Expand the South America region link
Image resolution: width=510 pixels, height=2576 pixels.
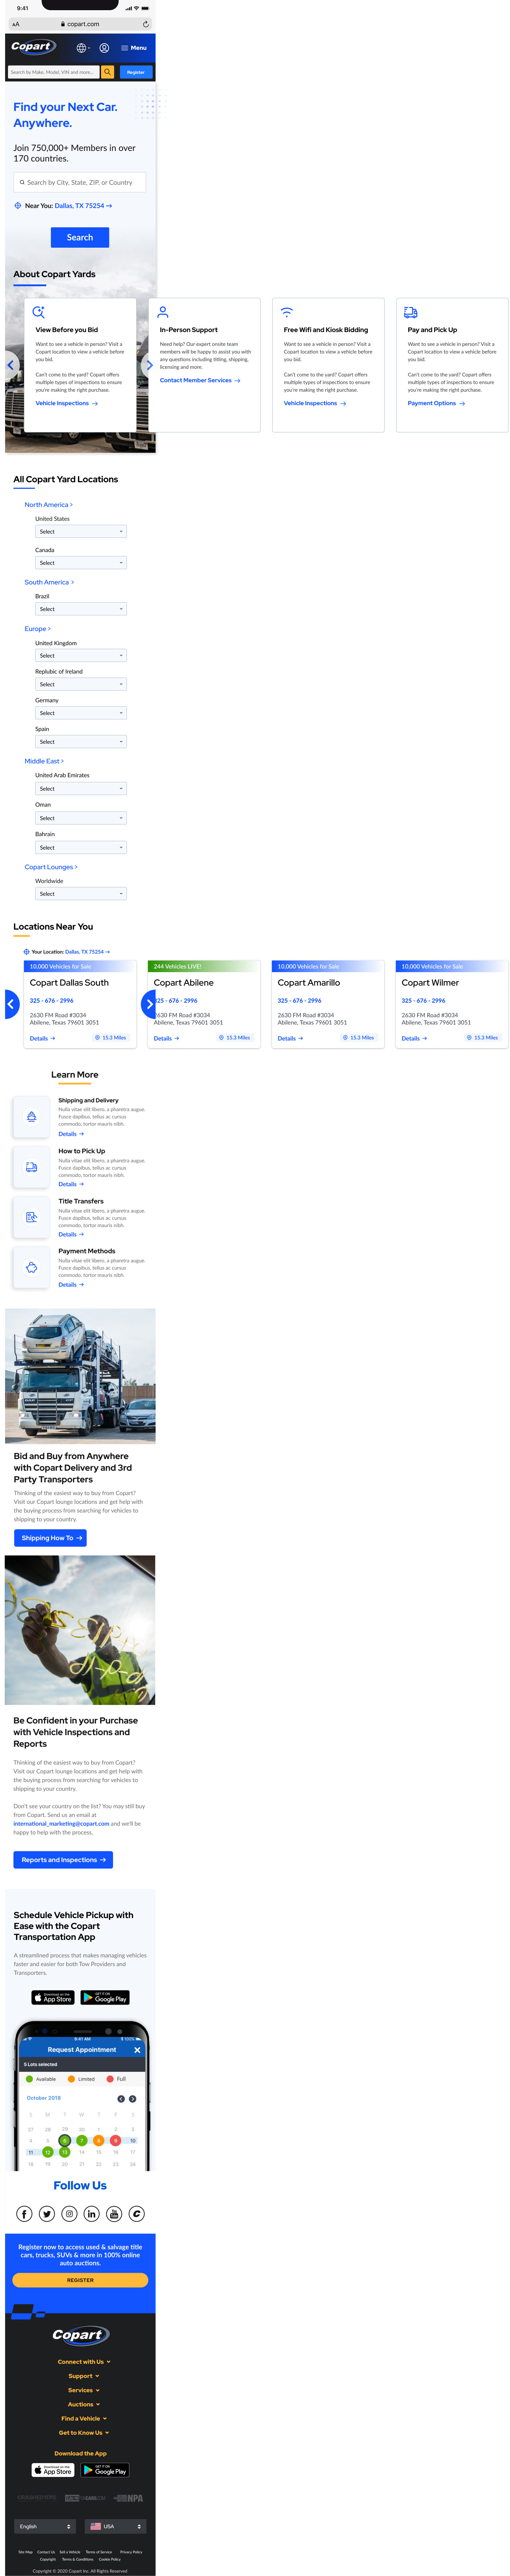(49, 582)
